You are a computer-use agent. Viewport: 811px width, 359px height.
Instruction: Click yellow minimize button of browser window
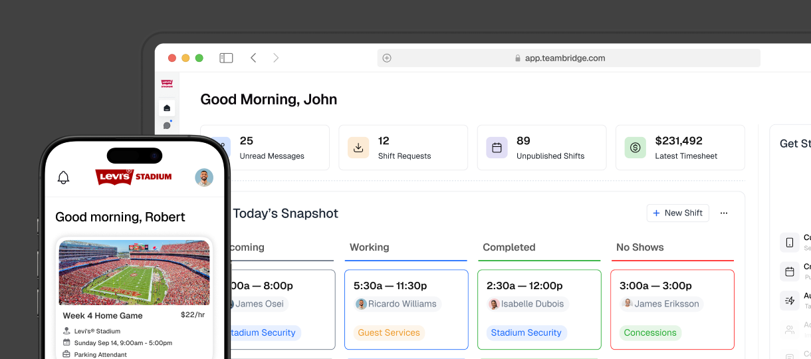click(185, 58)
